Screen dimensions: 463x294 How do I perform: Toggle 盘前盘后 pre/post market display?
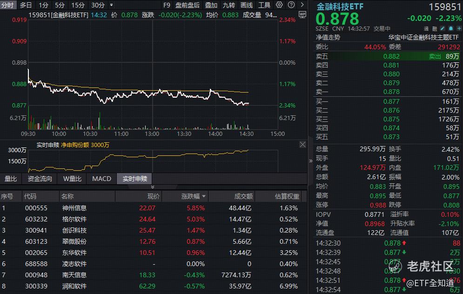coord(188,5)
